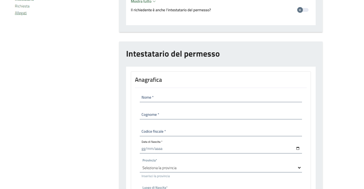Click the day 'gg' part of the birth date
Image resolution: width=364 pixels, height=189 pixels.
[x=144, y=149]
